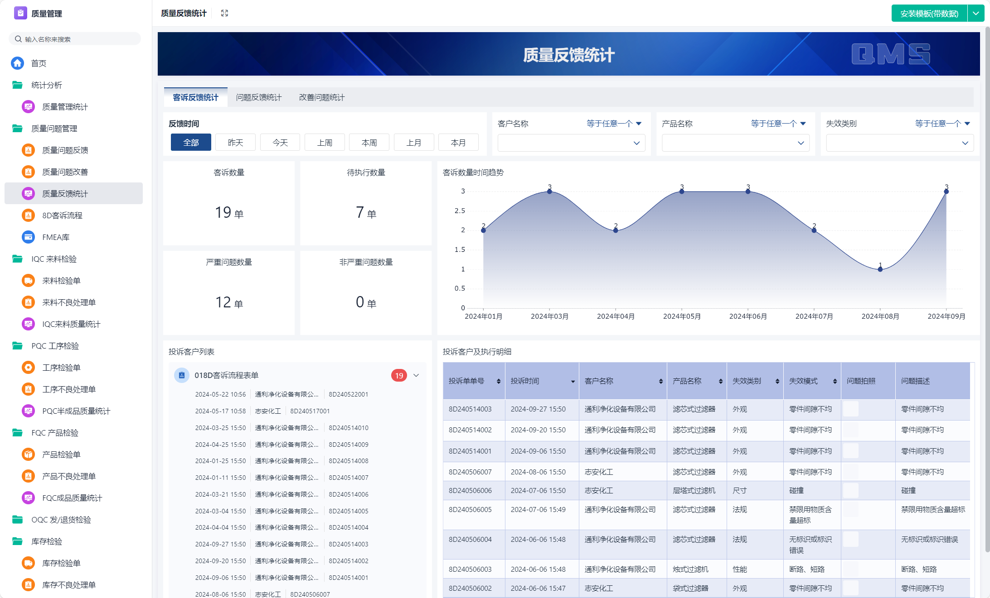Select the 上月 time filter
This screenshot has width=990, height=598.
413,142
